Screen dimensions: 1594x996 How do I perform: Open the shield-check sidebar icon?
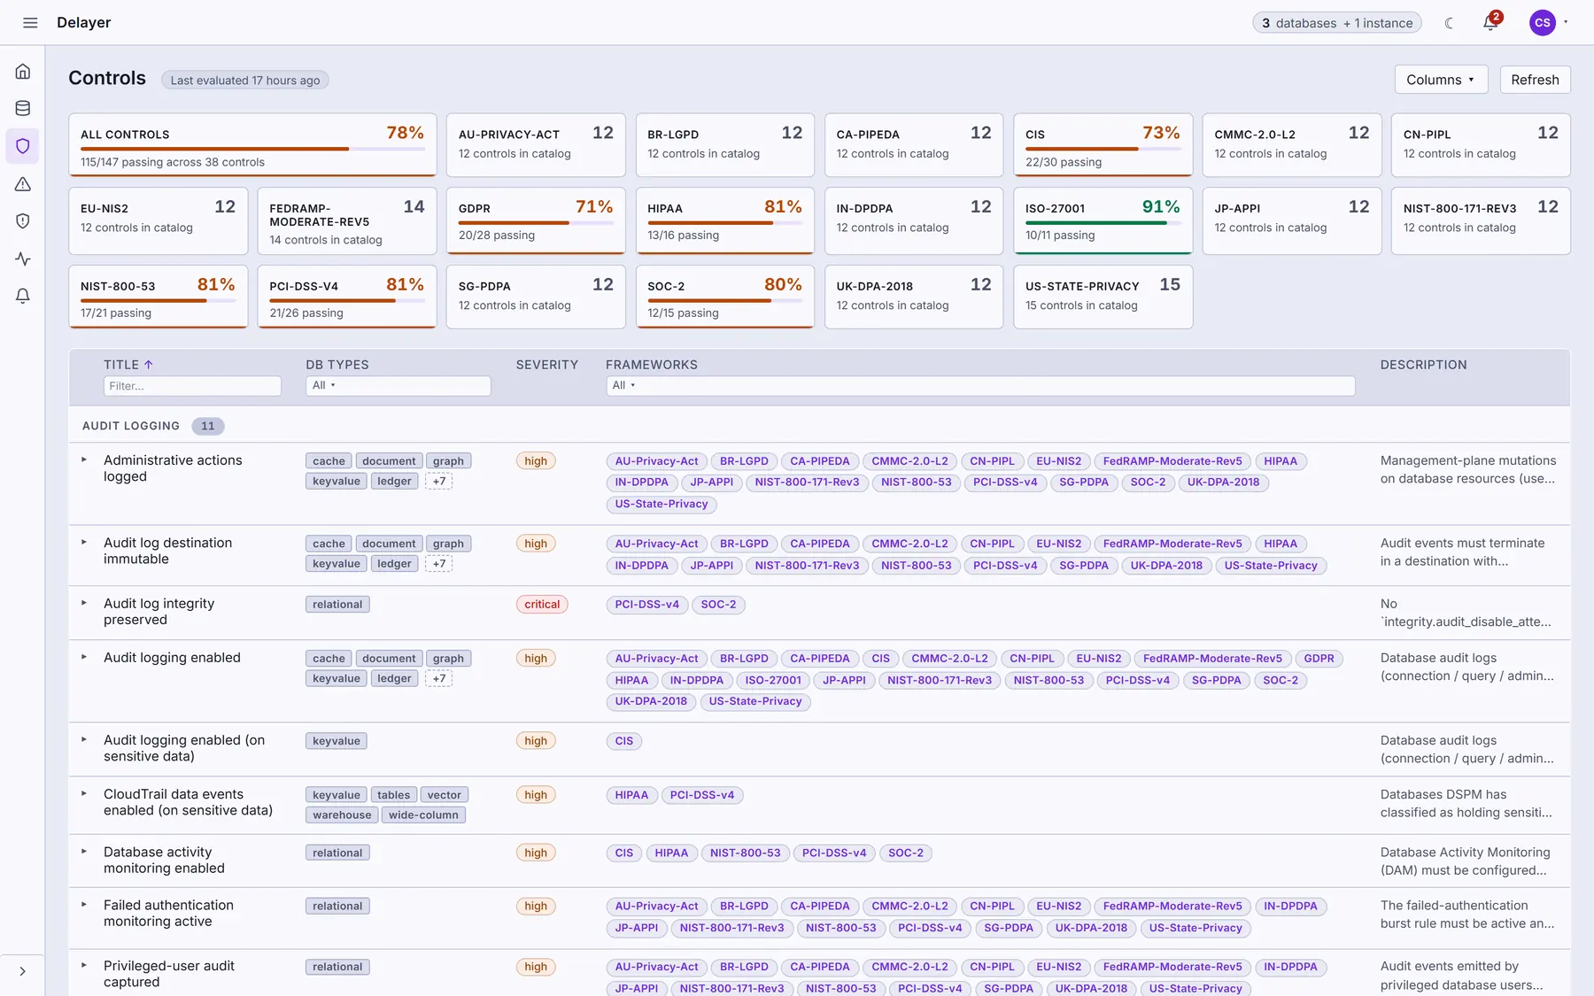coord(23,221)
